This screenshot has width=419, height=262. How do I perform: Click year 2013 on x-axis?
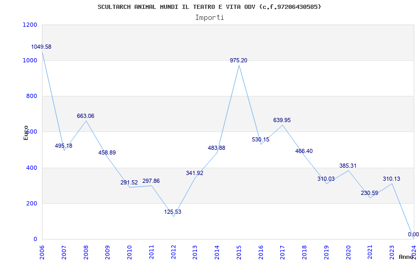click(x=195, y=253)
